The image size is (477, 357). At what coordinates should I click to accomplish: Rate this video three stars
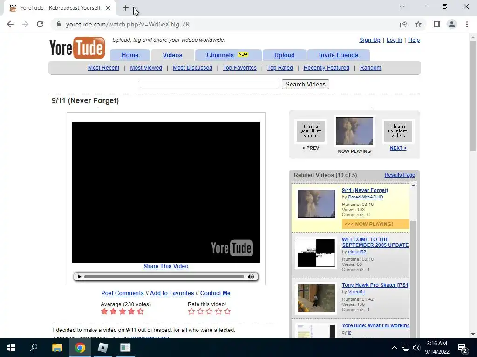coord(209,311)
